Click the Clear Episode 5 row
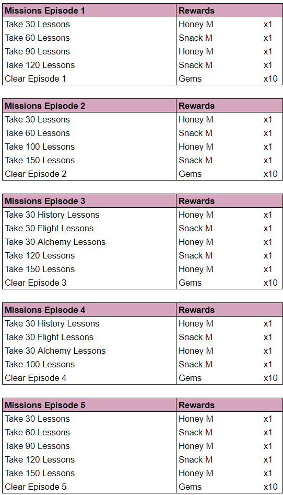This screenshot has width=283, height=495. tap(143, 487)
